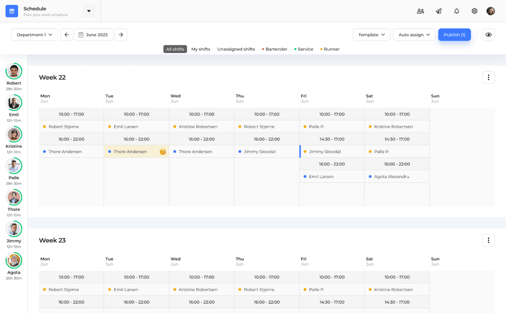Open the June 2023 date picker
506x313 pixels.
point(94,35)
